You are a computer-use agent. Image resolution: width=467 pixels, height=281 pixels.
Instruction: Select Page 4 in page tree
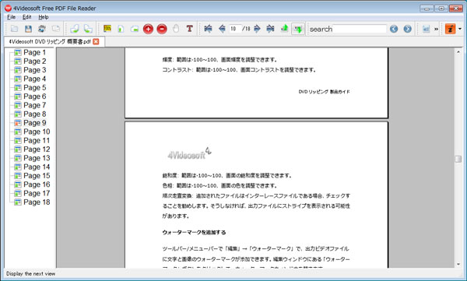coord(34,79)
